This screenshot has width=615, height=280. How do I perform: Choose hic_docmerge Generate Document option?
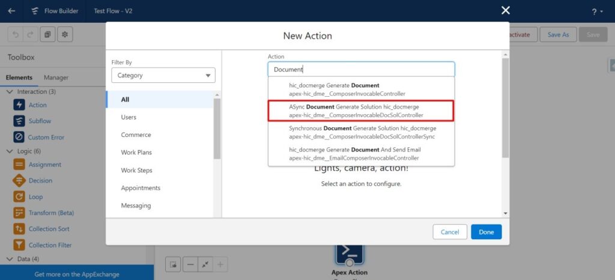pyautogui.click(x=361, y=90)
